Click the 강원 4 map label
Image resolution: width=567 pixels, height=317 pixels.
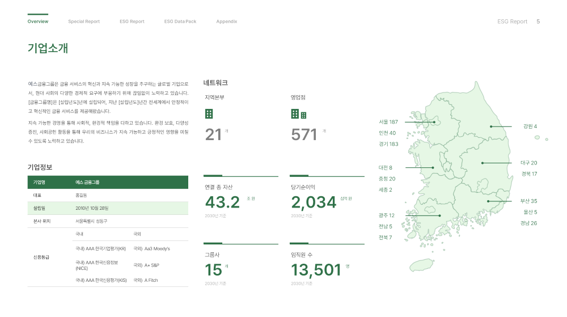(530, 126)
